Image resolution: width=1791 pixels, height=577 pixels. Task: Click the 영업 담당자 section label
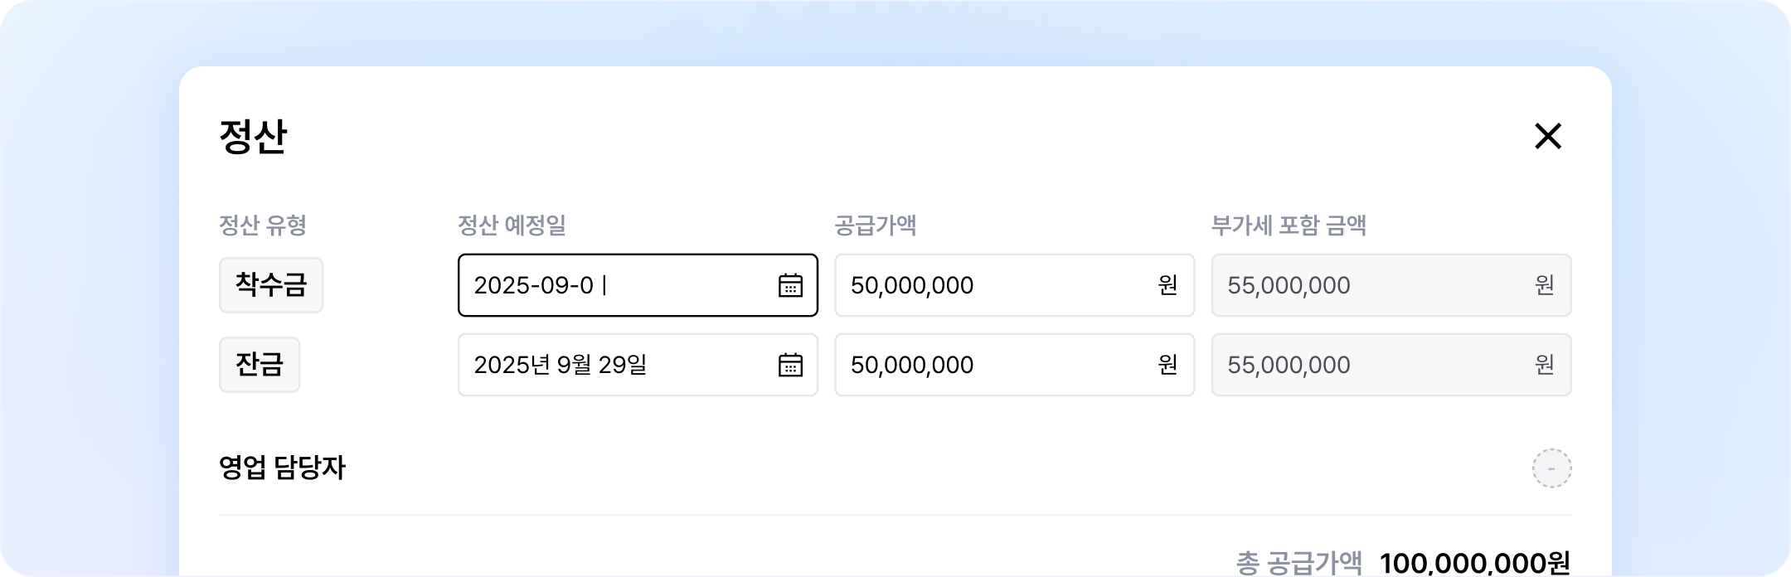[282, 468]
